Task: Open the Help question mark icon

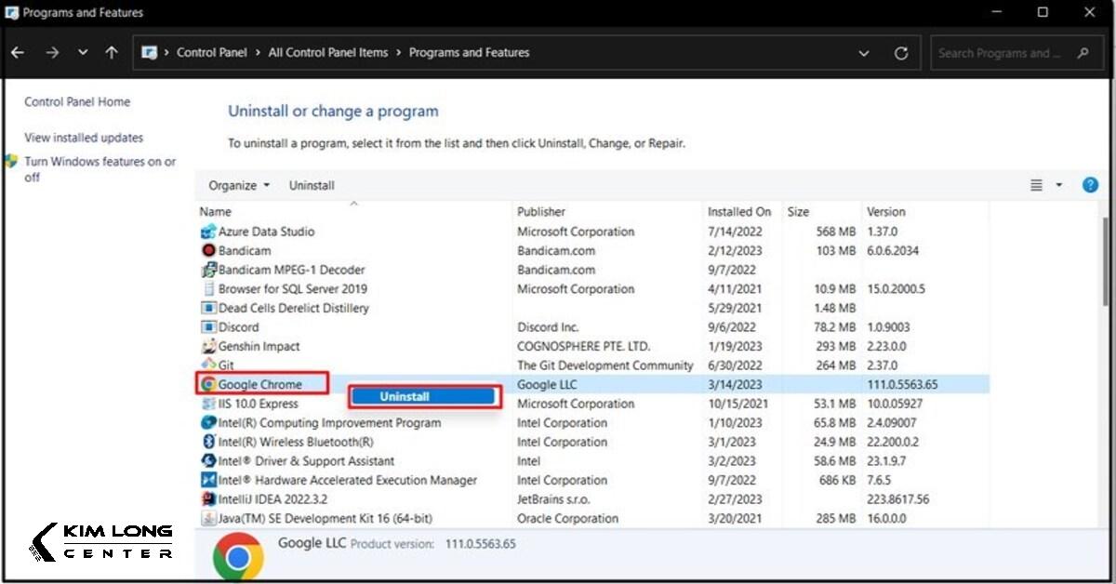Action: (x=1090, y=185)
